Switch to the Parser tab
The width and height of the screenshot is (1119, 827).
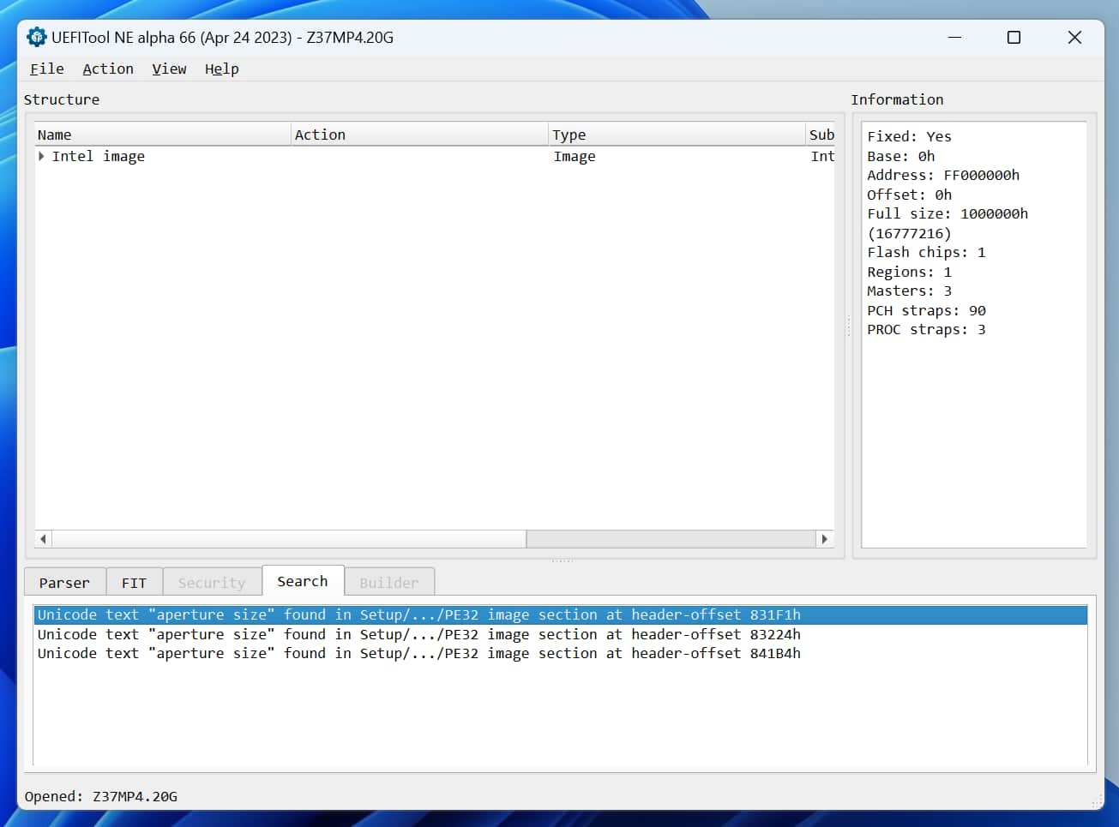64,582
